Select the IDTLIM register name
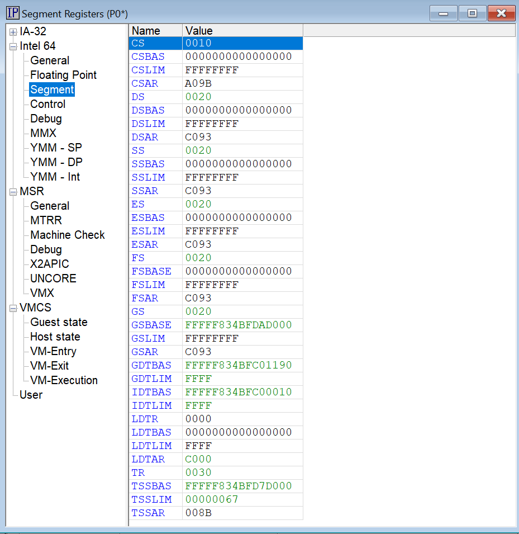This screenshot has width=519, height=534. click(151, 405)
